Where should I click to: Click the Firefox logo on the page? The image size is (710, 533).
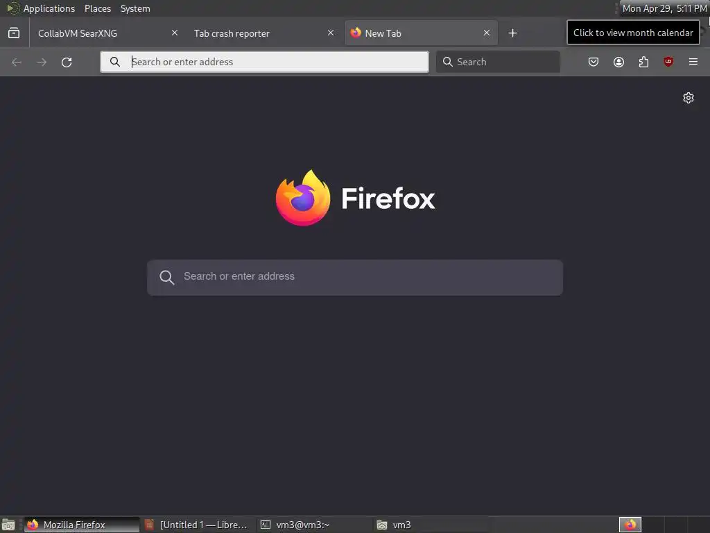303,198
